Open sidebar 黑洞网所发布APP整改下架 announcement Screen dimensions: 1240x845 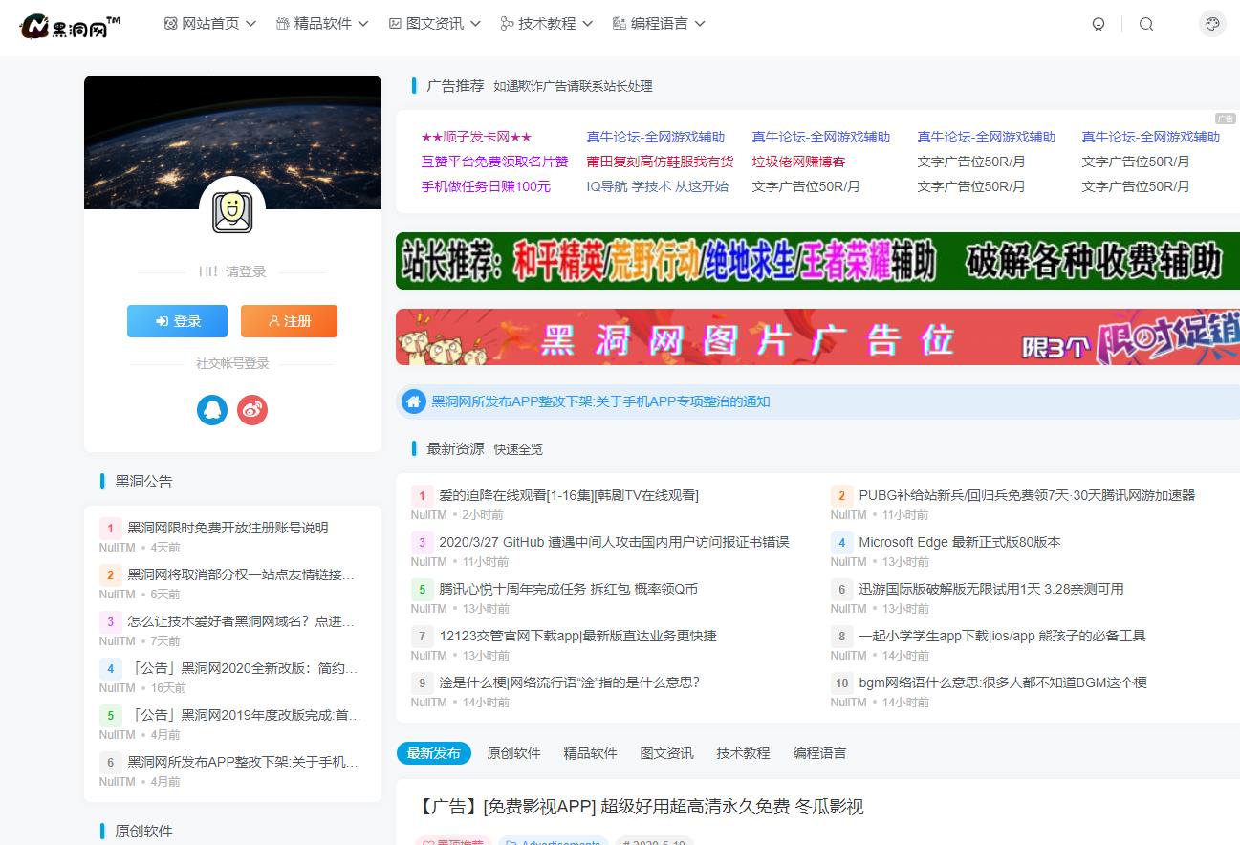click(x=243, y=762)
